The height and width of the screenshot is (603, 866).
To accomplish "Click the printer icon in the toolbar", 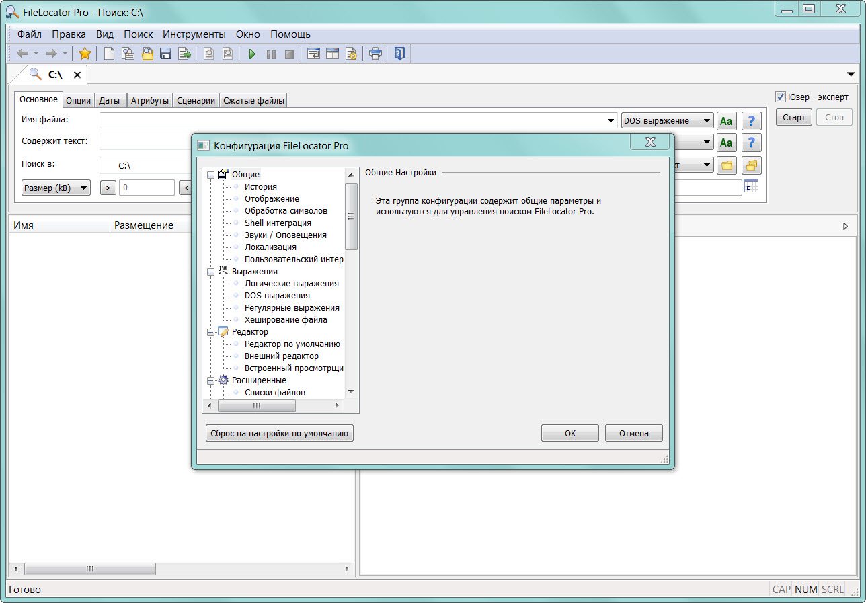I will [376, 54].
